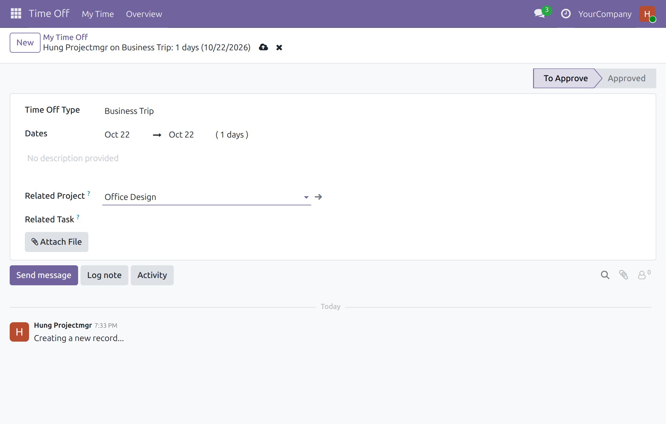Show followers icon in chatter
The width and height of the screenshot is (666, 424).
[644, 274]
